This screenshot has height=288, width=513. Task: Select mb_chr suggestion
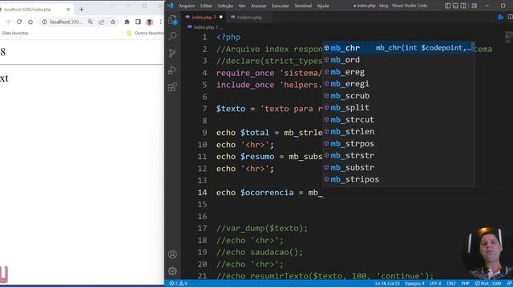pyautogui.click(x=399, y=48)
